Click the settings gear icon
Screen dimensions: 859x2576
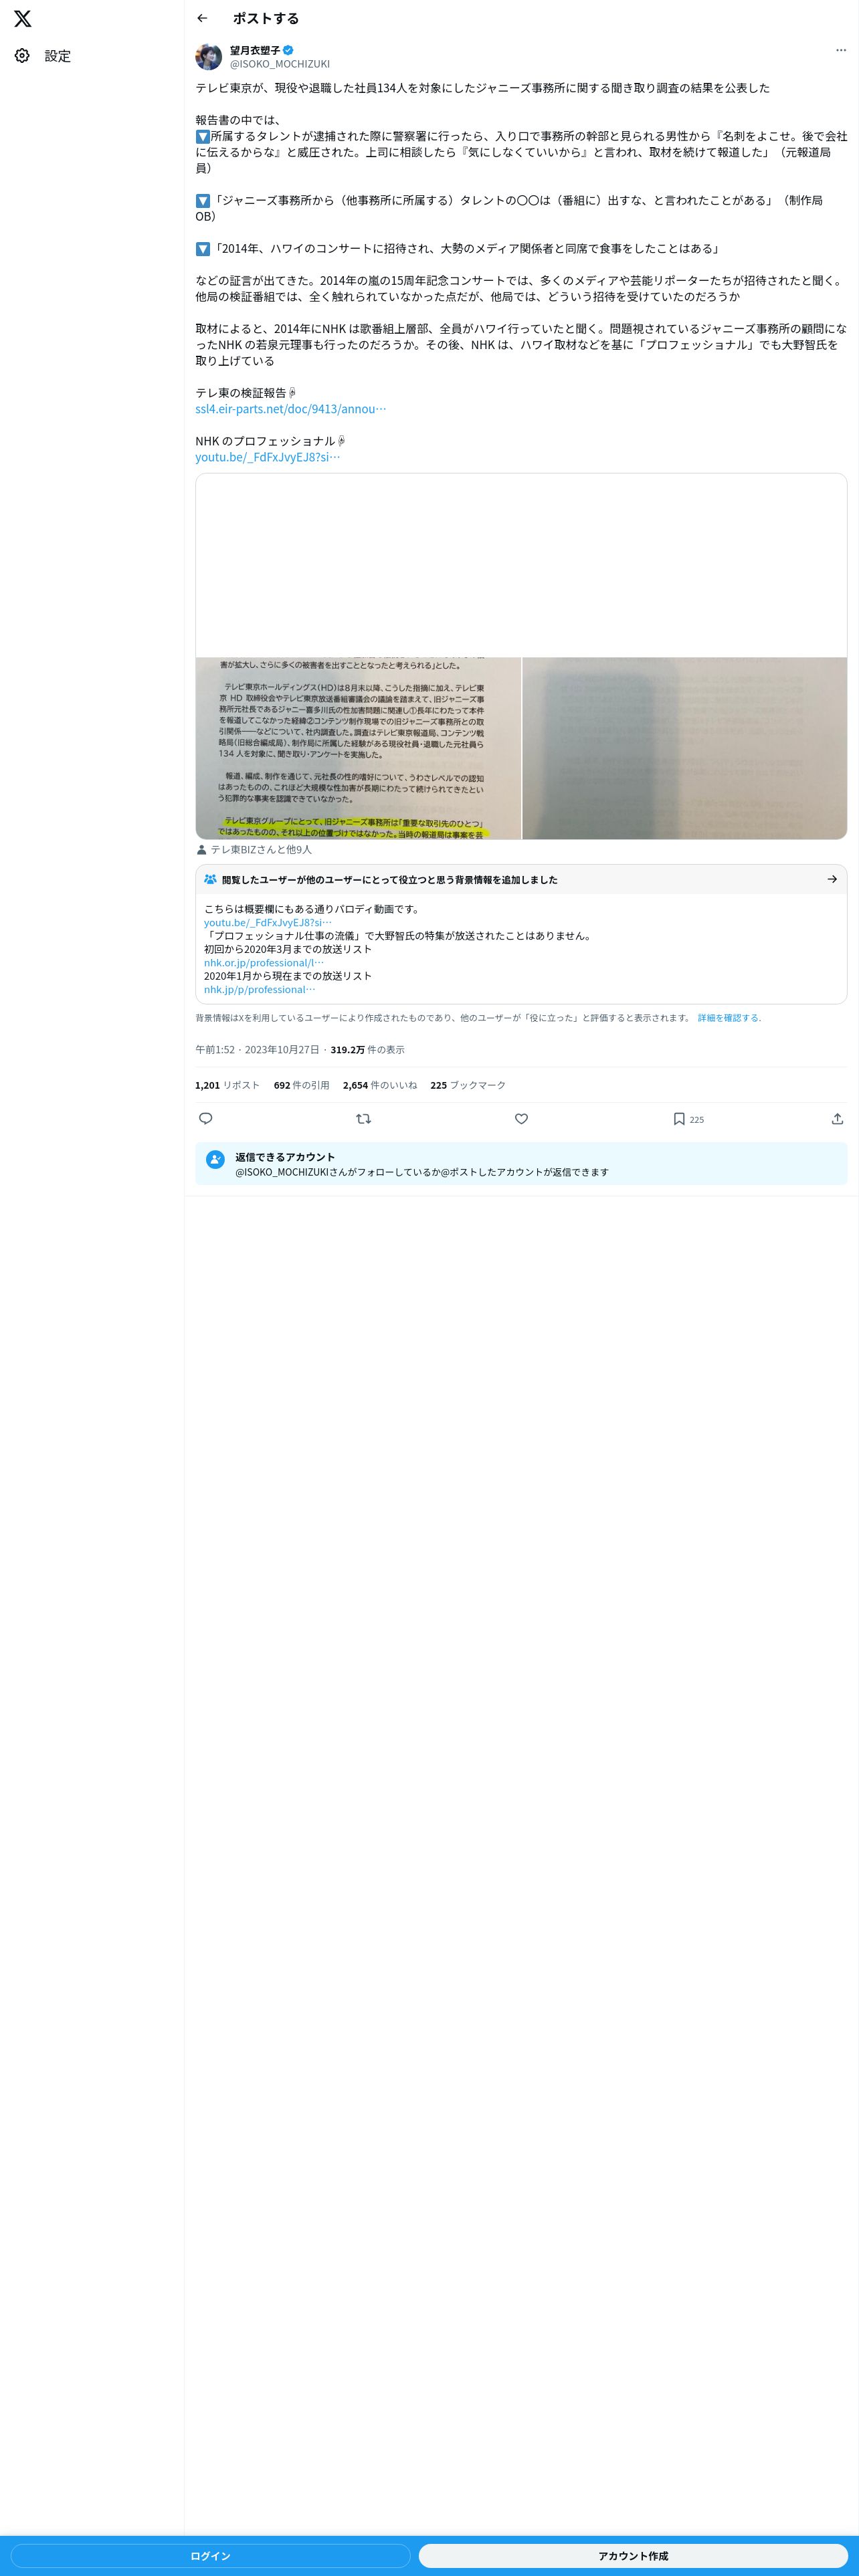click(22, 56)
